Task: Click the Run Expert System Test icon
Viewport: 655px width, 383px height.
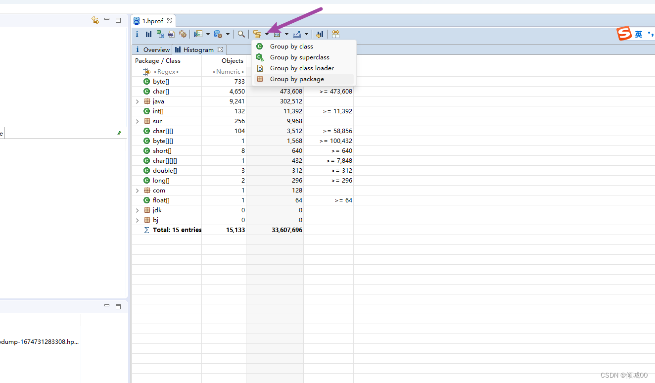Action: point(198,34)
